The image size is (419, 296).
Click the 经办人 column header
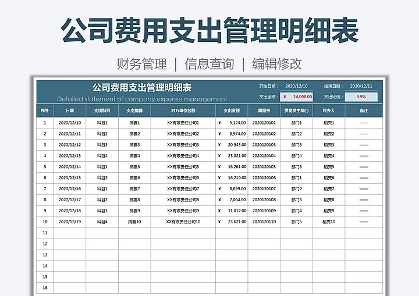pyautogui.click(x=329, y=110)
